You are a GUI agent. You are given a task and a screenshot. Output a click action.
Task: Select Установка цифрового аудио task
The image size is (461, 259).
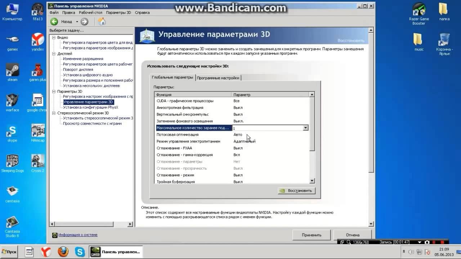tap(88, 75)
